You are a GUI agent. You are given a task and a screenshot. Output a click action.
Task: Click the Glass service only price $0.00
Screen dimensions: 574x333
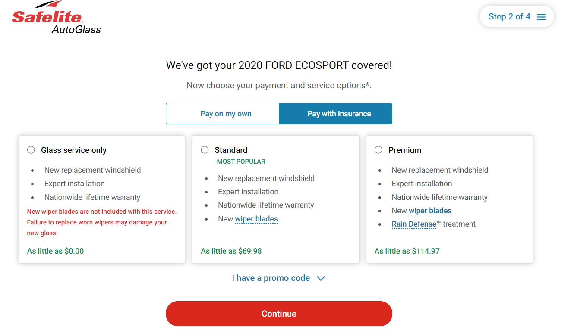55,251
